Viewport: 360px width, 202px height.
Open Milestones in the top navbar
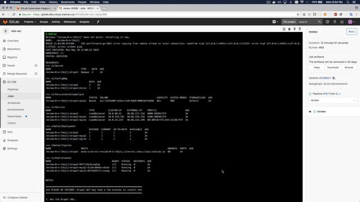click(70, 22)
